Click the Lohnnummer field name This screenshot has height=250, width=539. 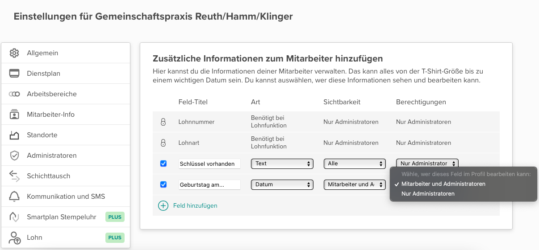(x=196, y=122)
